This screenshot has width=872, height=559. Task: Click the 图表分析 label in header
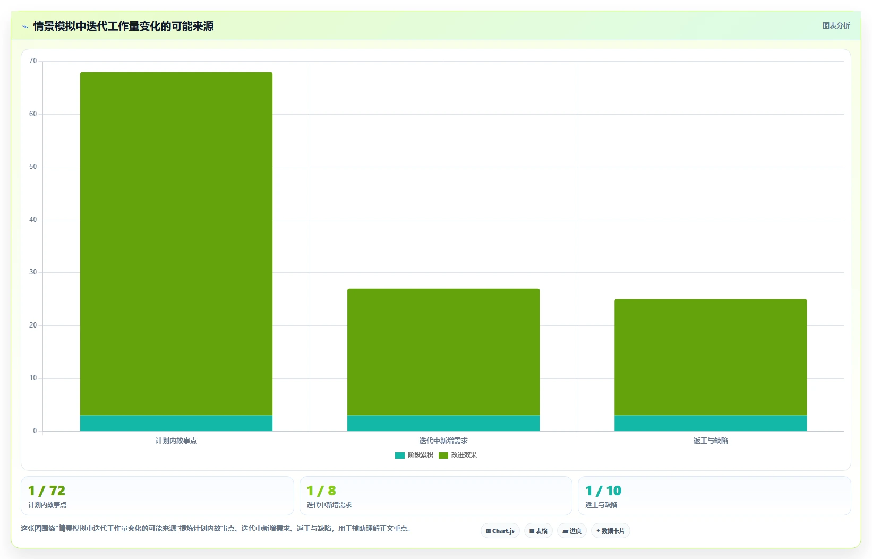(836, 25)
